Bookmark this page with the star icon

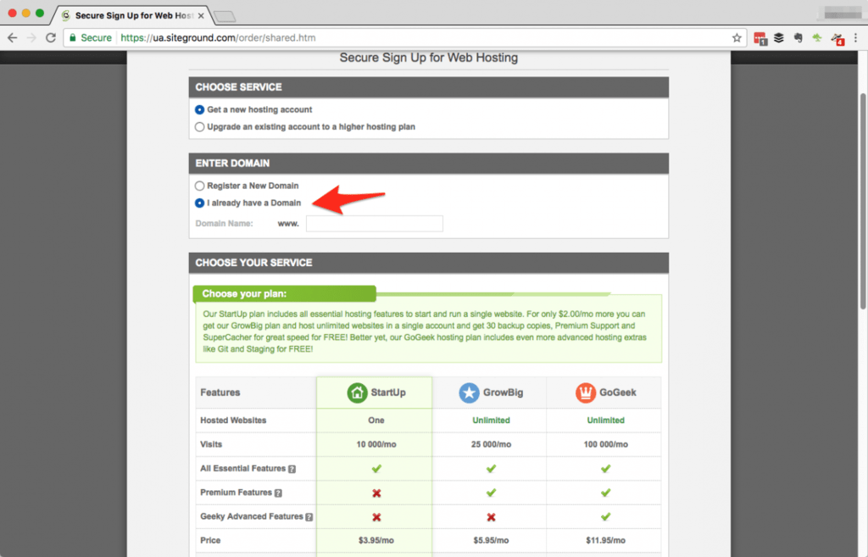point(737,37)
